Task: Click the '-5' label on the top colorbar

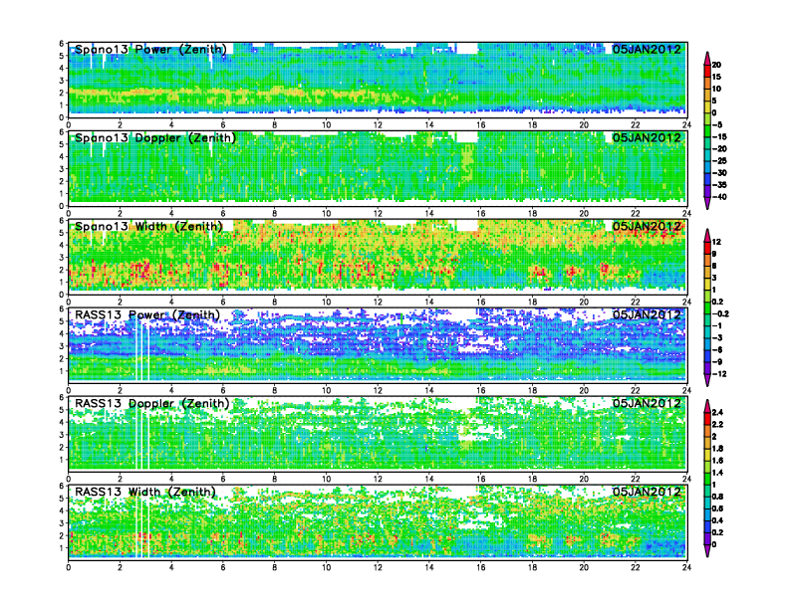Action: click(717, 125)
